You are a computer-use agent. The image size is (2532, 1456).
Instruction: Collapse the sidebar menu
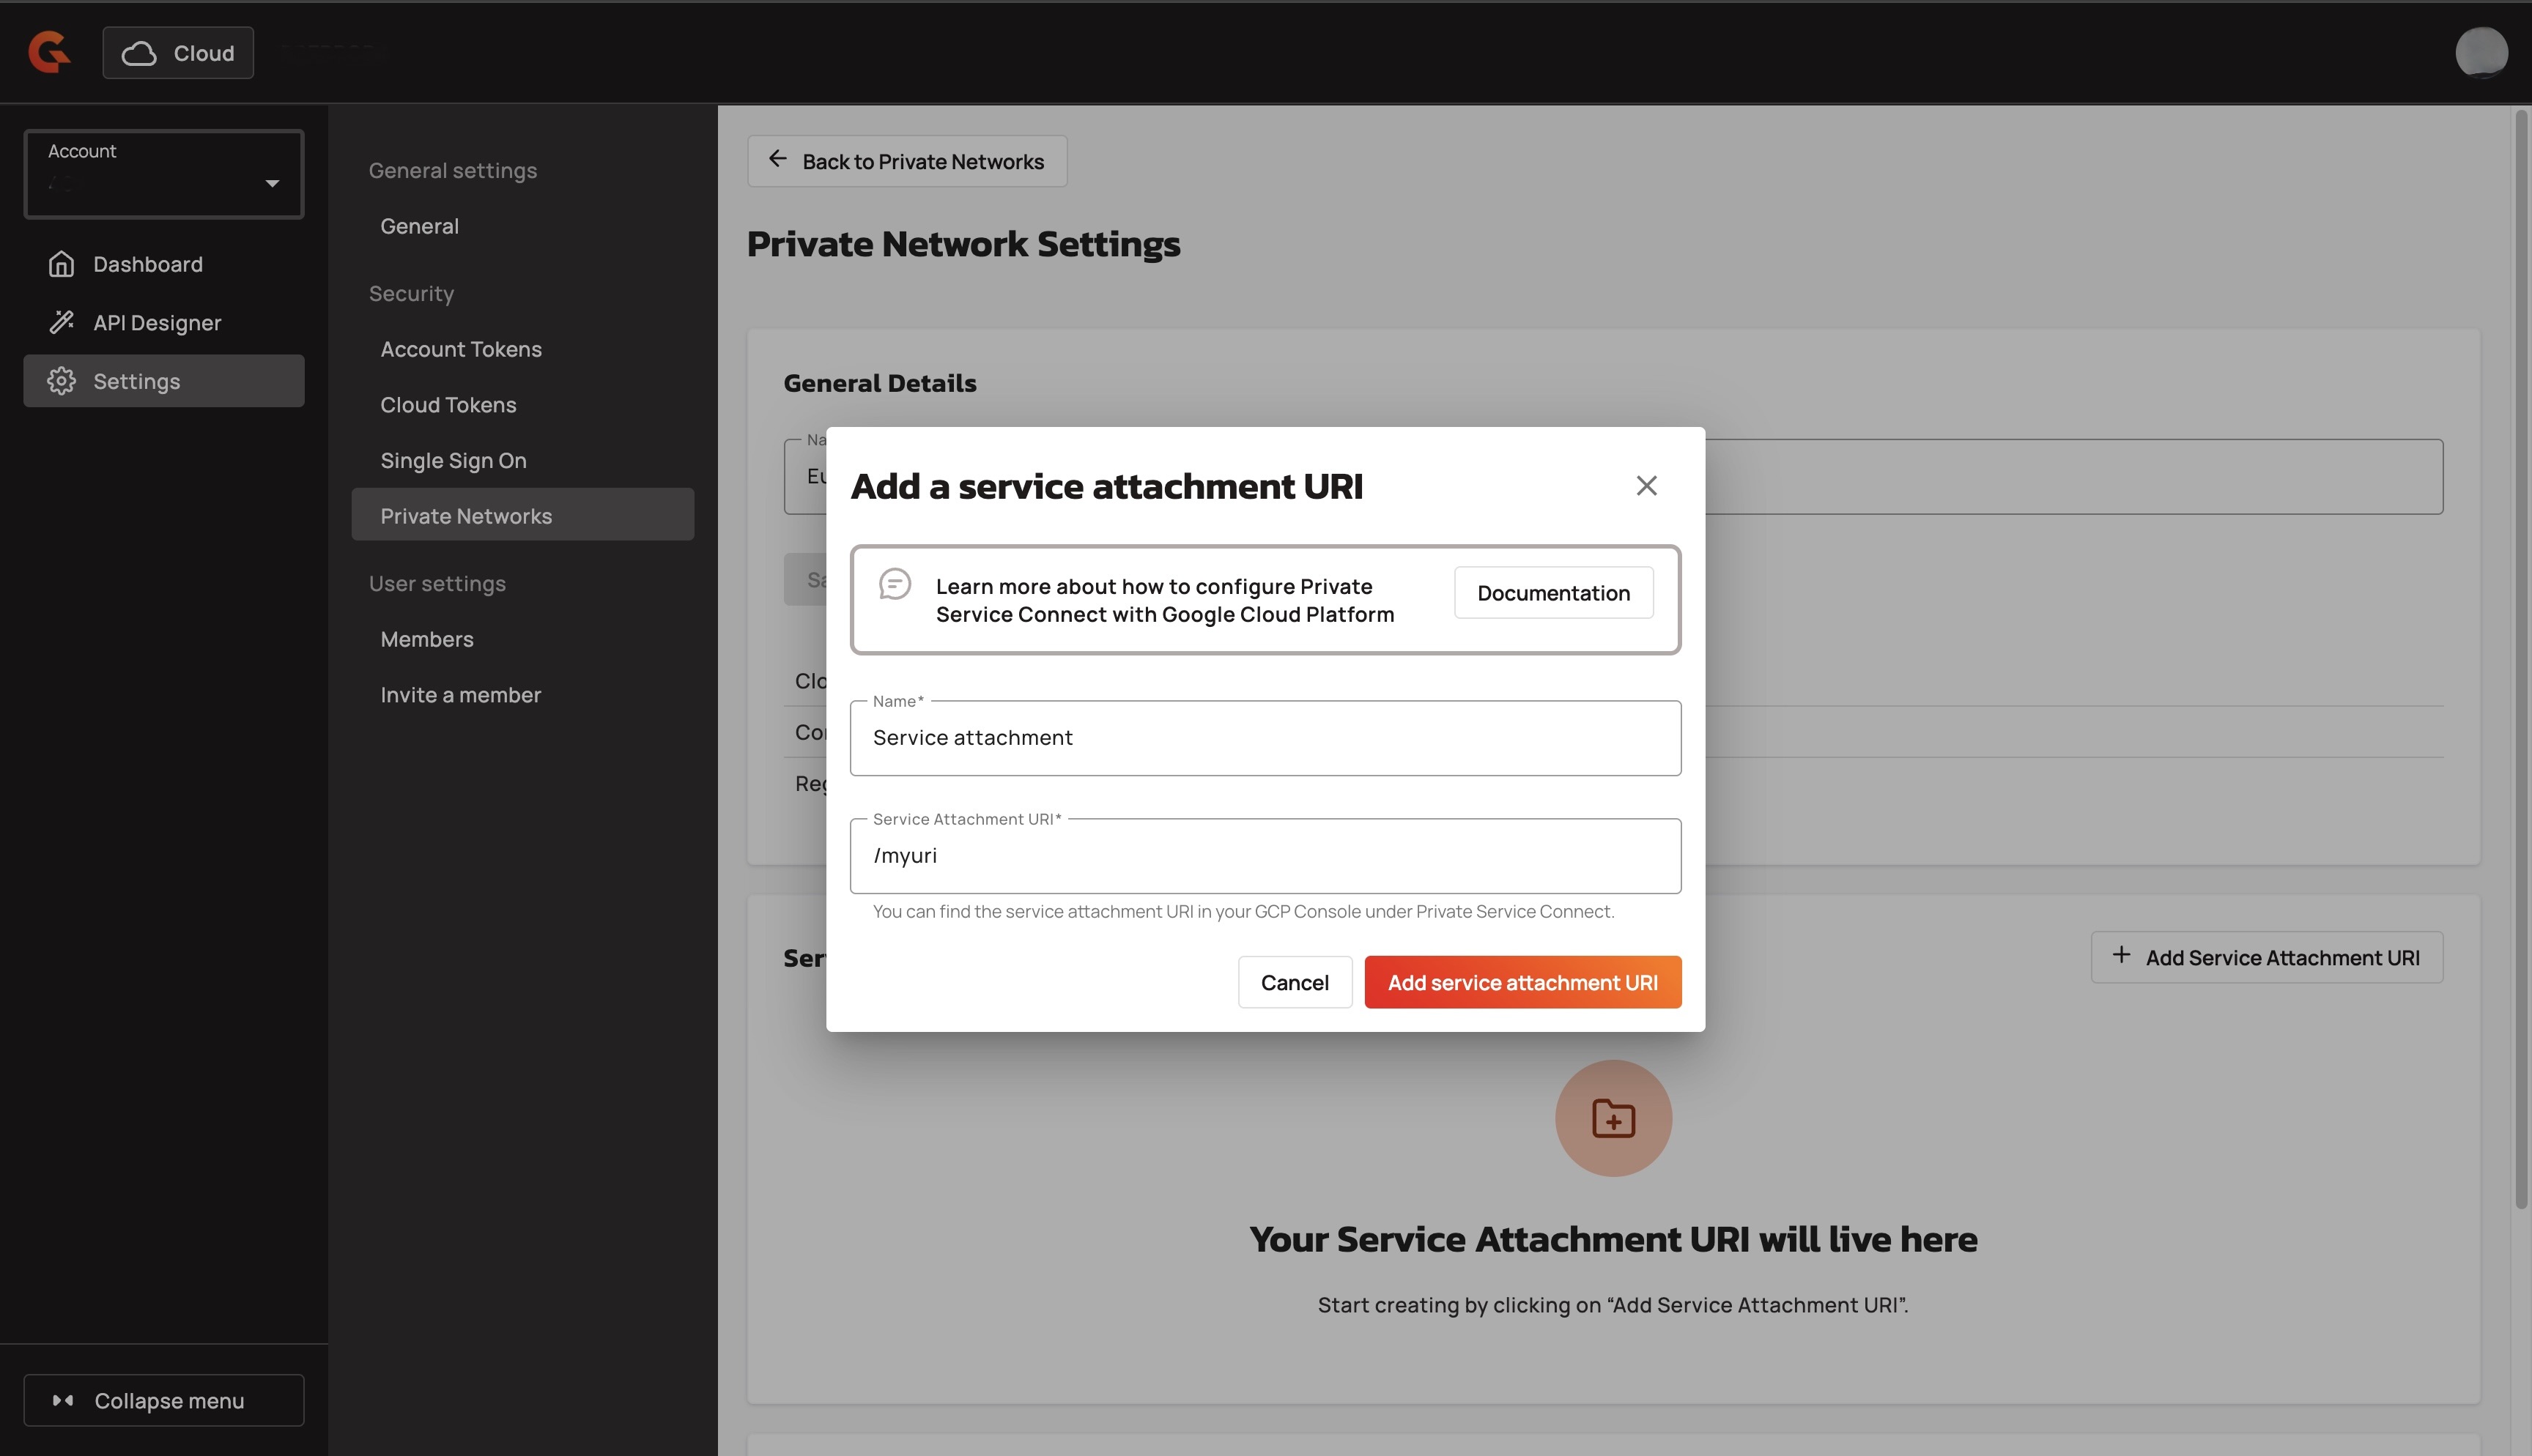tap(164, 1400)
